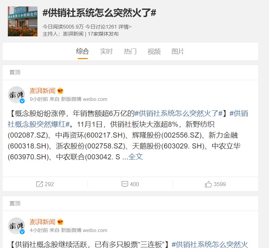Open weibo.com source on 4小时前 post

tap(84, 230)
